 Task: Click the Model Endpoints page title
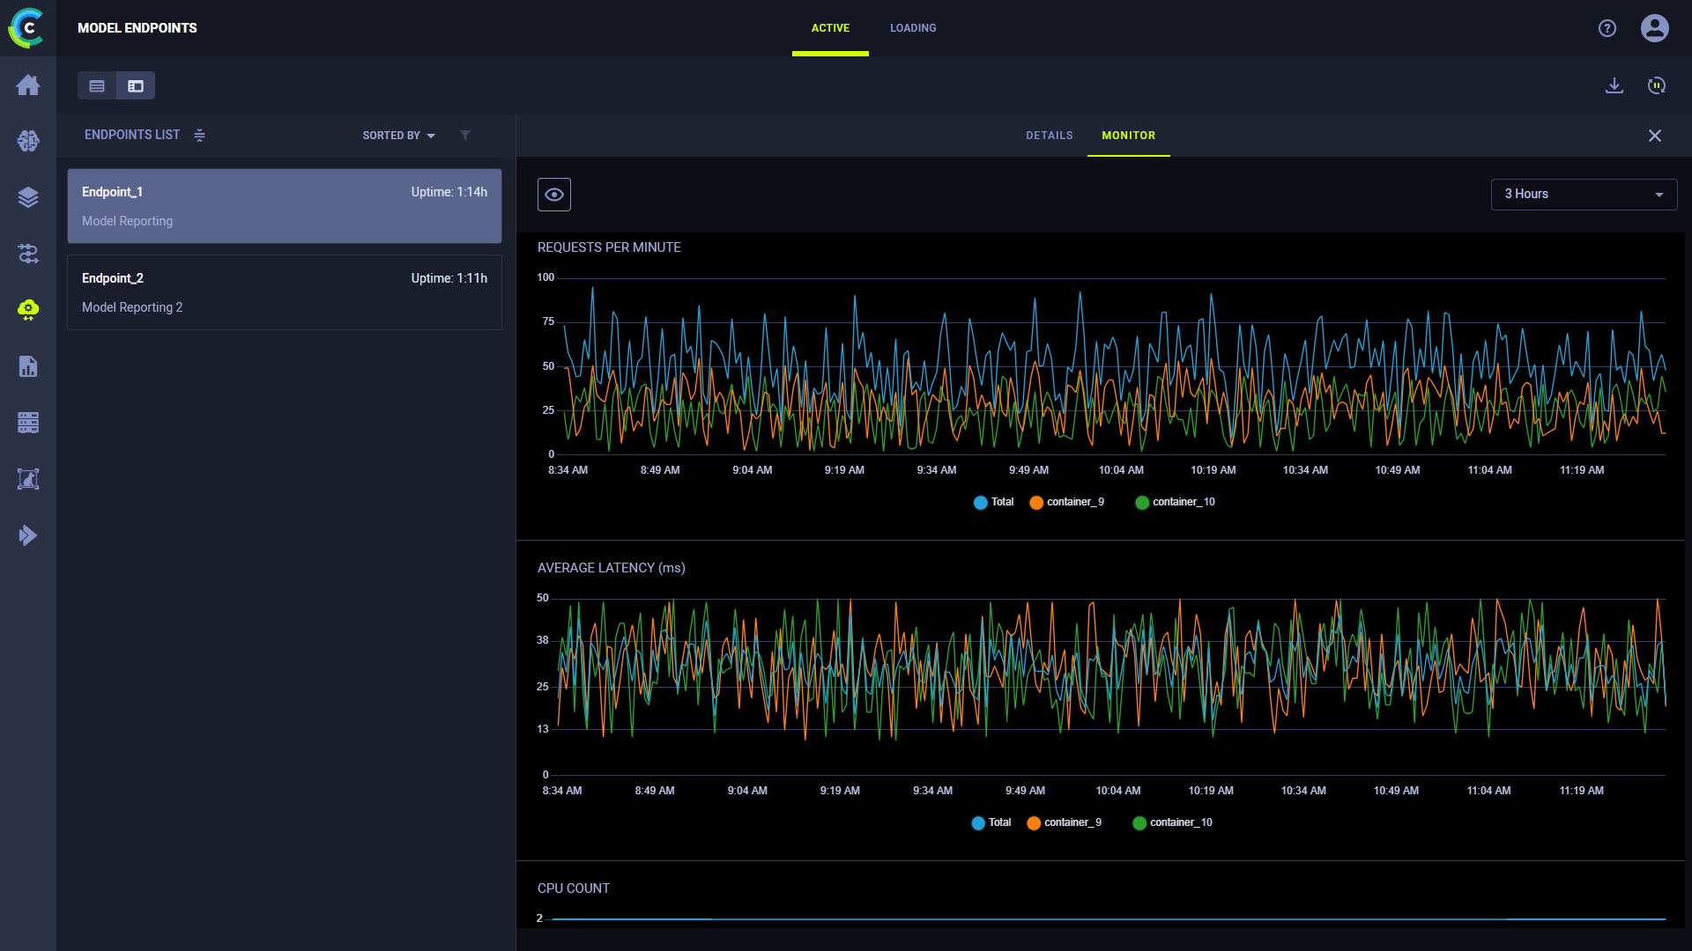137,28
